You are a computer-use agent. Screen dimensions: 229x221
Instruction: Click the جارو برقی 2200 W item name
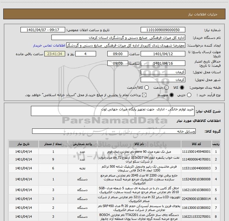tap(139, 179)
